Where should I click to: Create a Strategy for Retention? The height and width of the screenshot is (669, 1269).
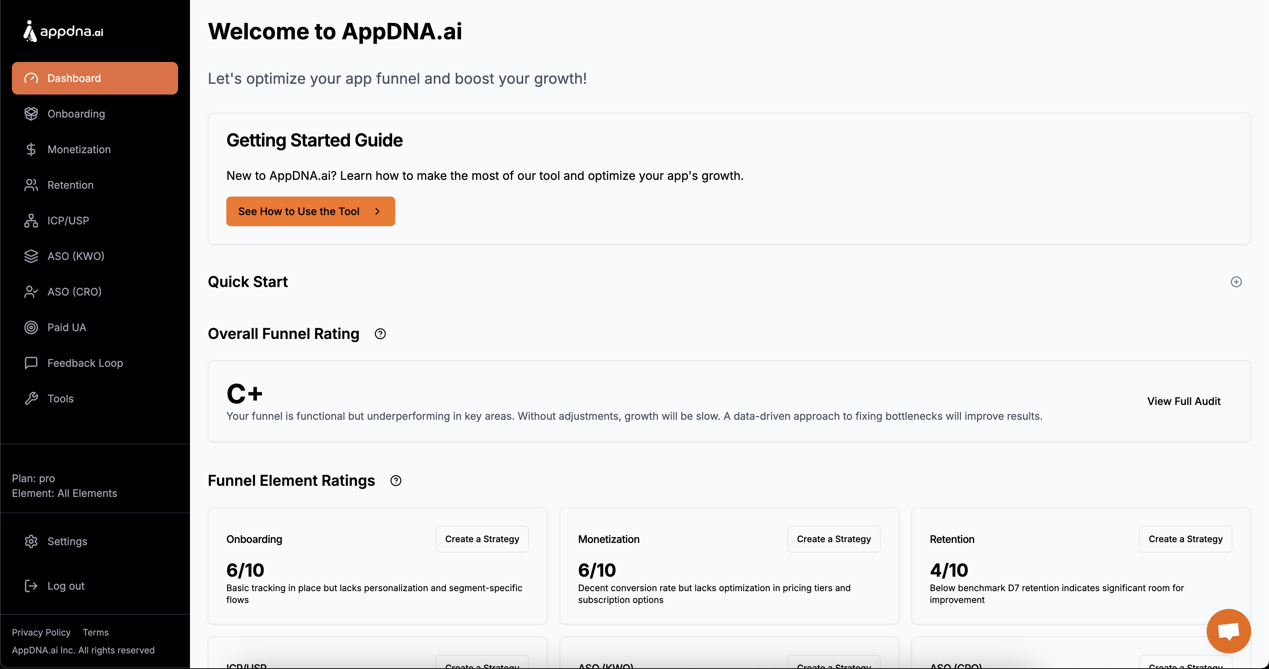point(1185,539)
